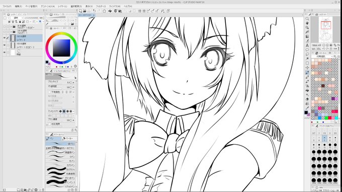This screenshot has width=342, height=192.
Task: Expand the フォルダー 1 folder
Action: click(x=11, y=32)
